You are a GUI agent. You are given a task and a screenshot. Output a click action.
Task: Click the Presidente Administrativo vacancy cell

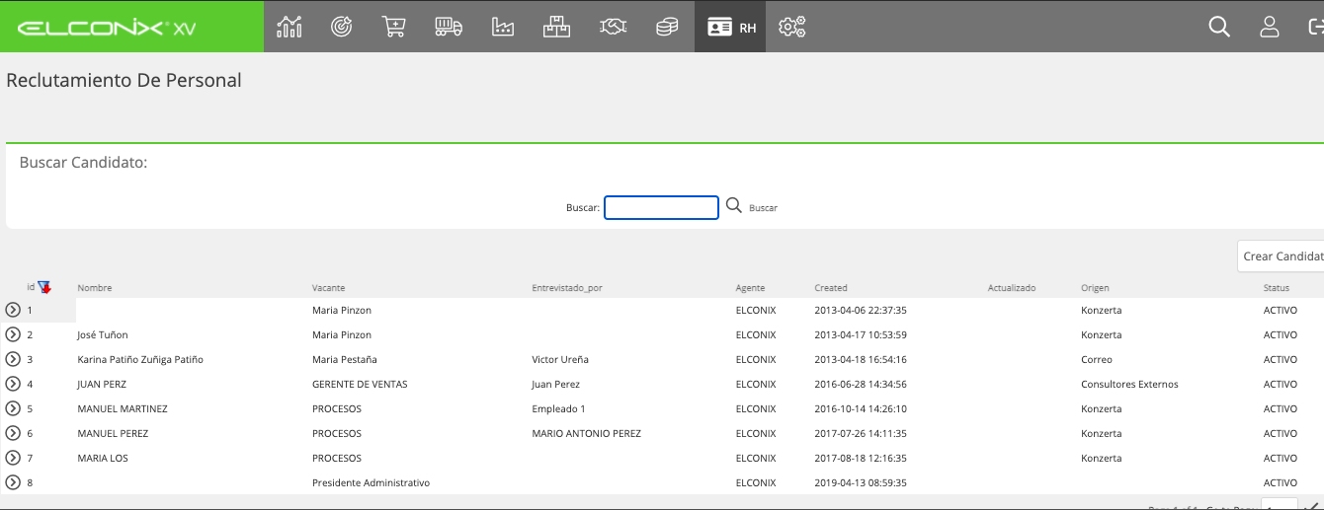click(371, 483)
